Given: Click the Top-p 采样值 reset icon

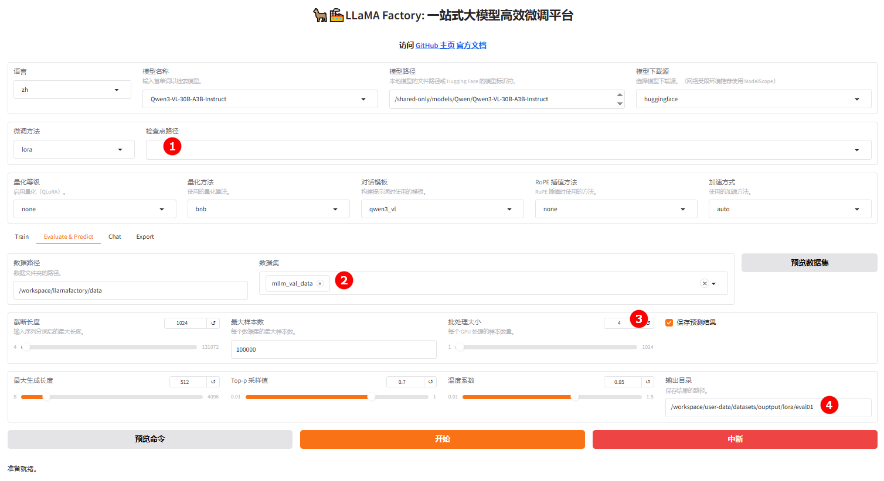Looking at the screenshot, I should pyautogui.click(x=431, y=382).
